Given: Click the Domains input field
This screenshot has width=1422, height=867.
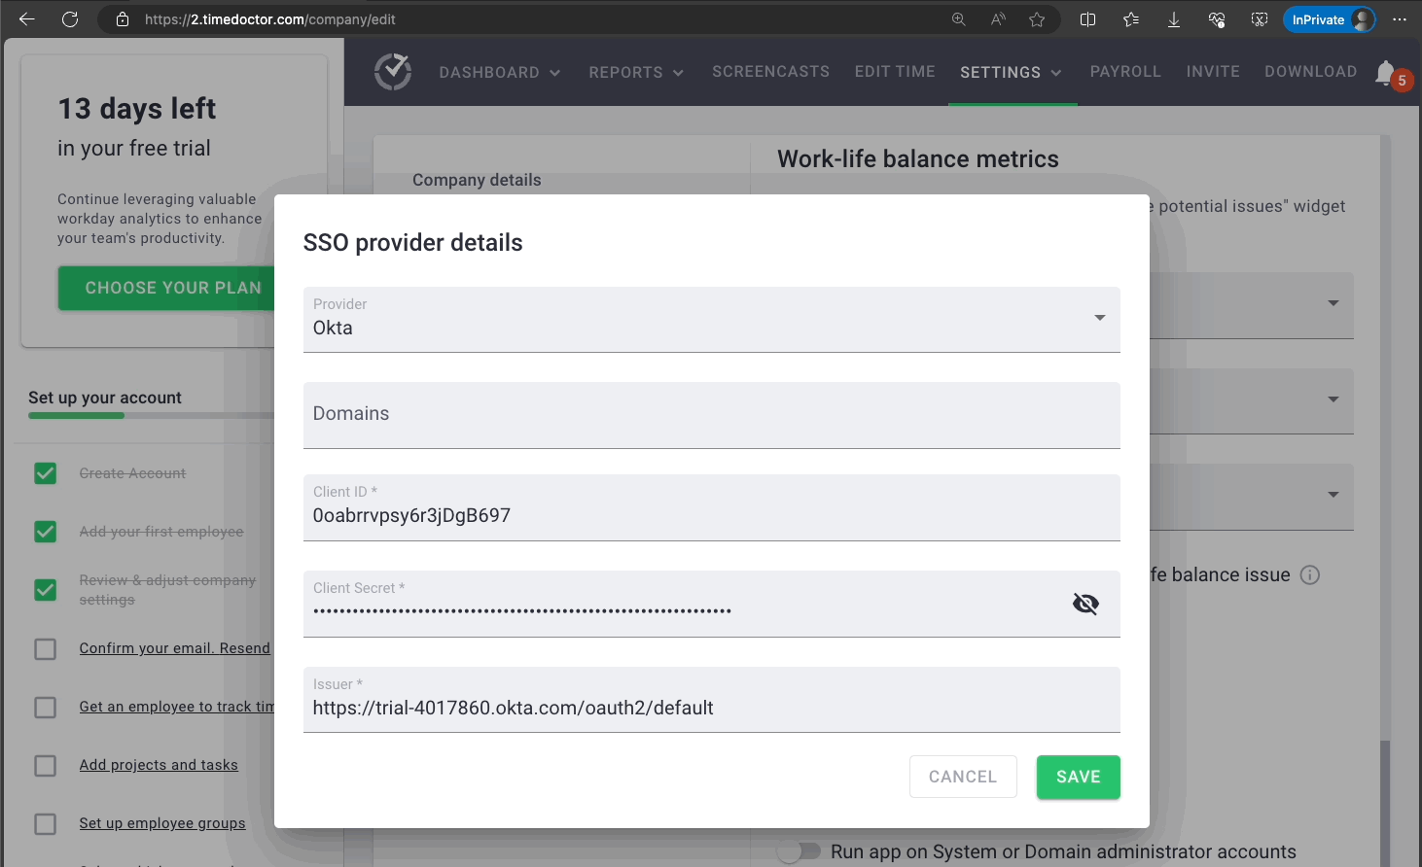Looking at the screenshot, I should pos(711,415).
